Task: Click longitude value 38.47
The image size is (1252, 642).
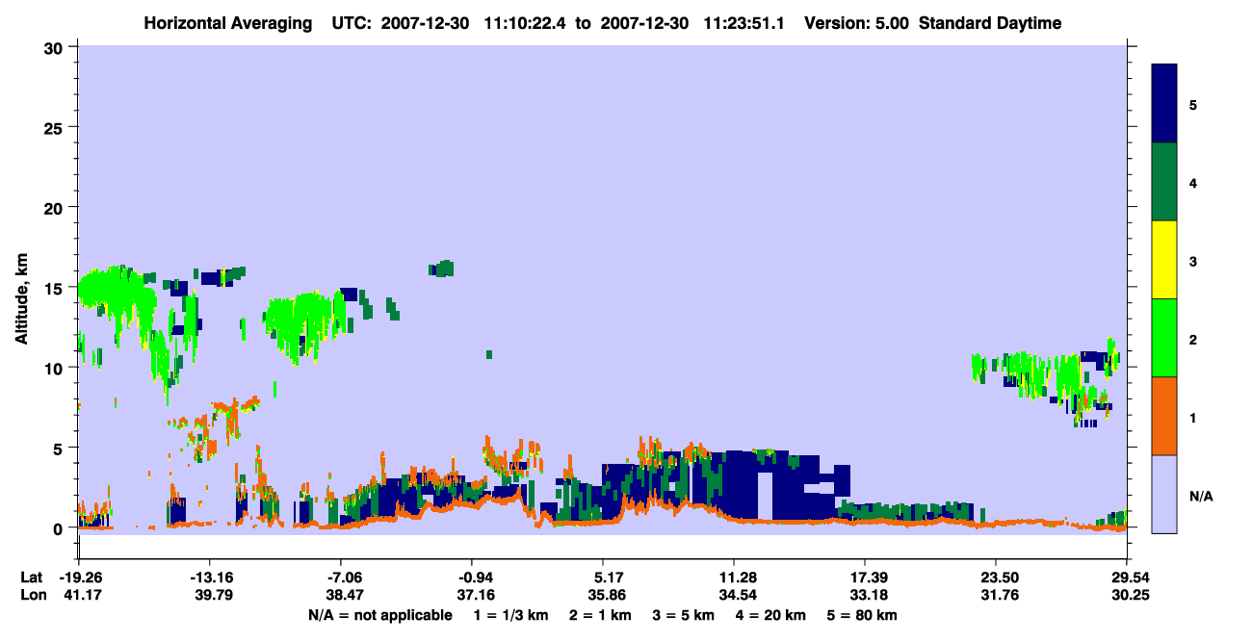Action: pyautogui.click(x=343, y=595)
